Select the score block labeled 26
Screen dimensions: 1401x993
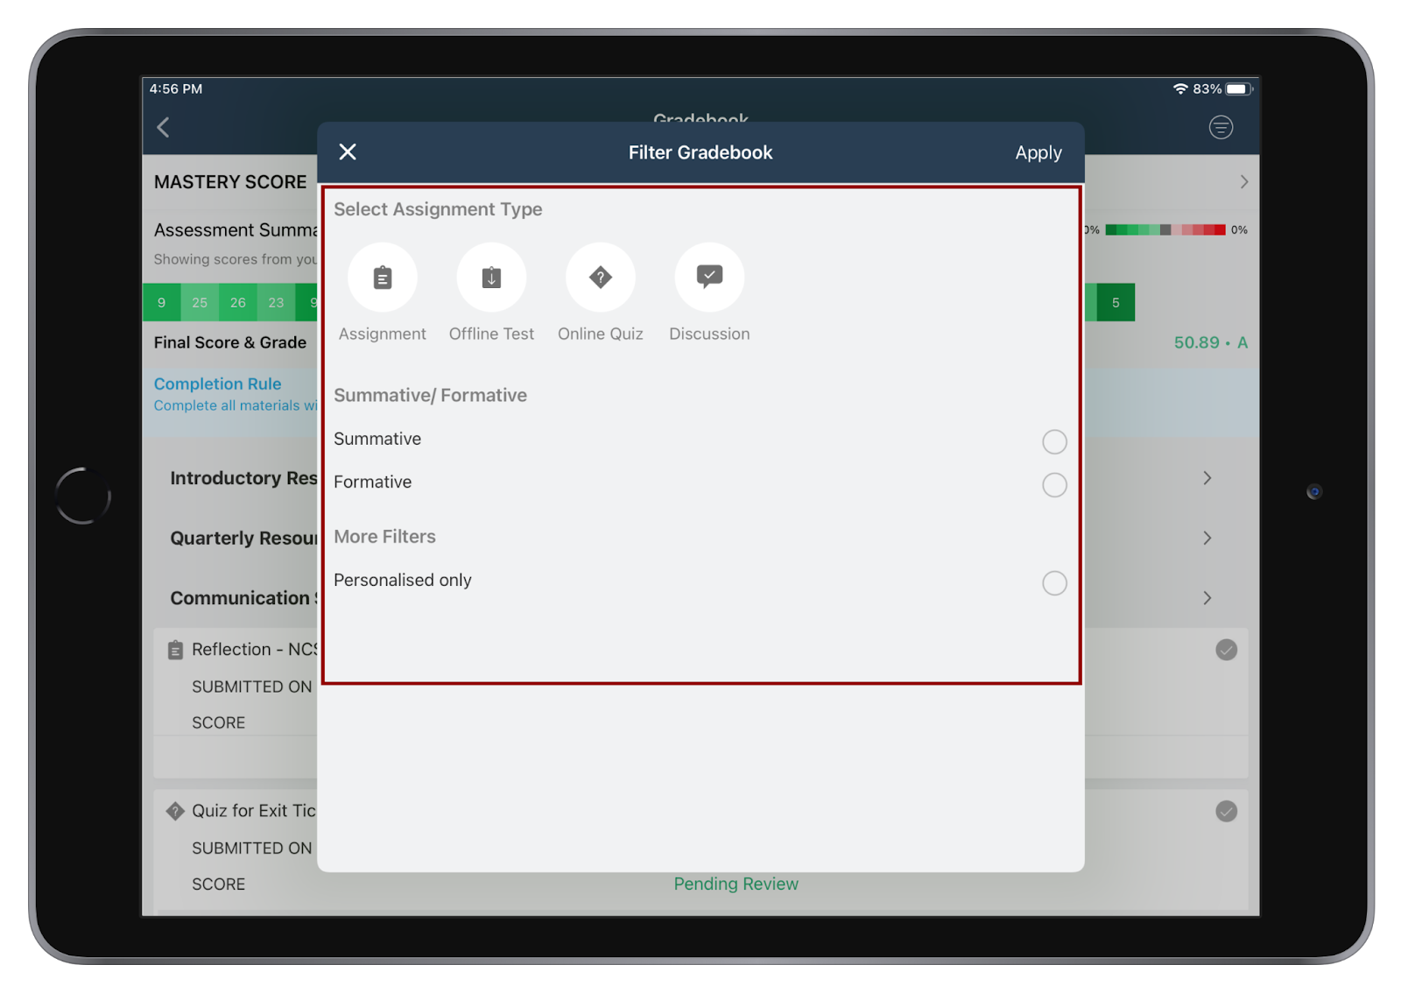(x=238, y=302)
